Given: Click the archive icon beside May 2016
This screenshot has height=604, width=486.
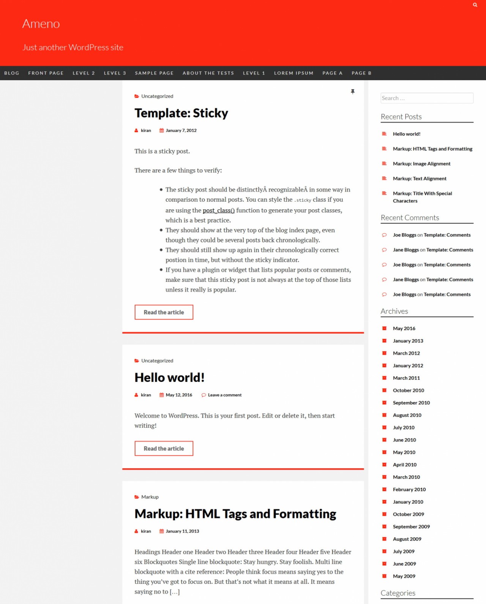Looking at the screenshot, I should click(x=384, y=328).
